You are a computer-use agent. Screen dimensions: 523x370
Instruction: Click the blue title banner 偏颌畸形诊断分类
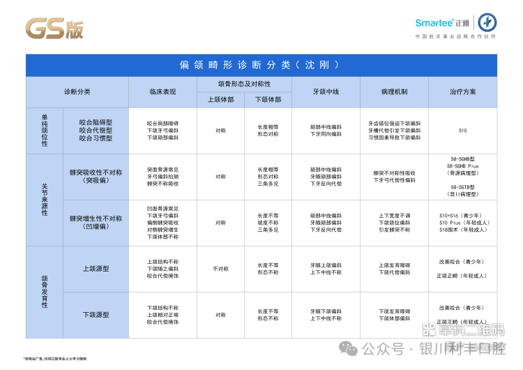coord(261,65)
